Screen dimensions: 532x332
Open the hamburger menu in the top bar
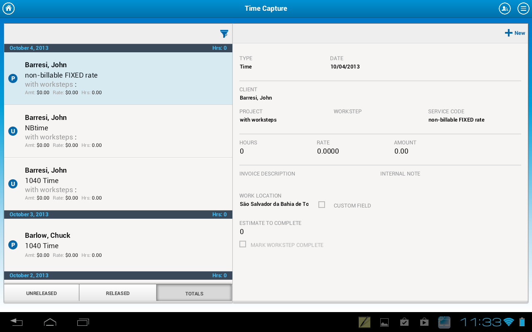(523, 8)
